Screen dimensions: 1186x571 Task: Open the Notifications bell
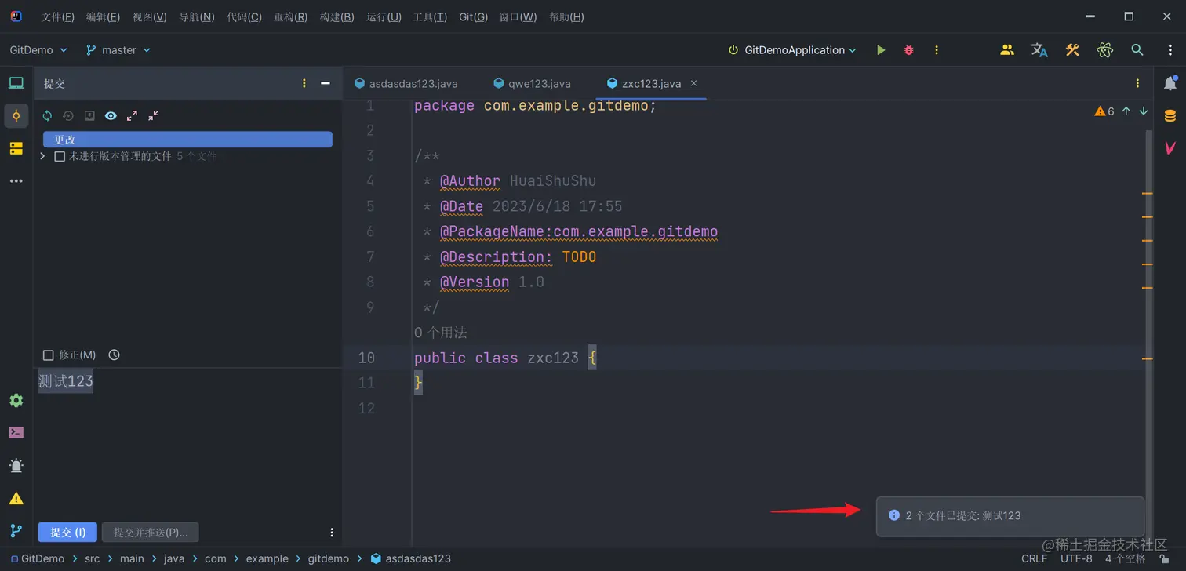click(1170, 83)
